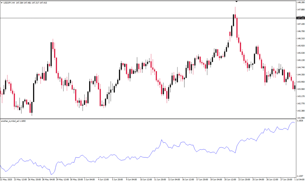Click the 145.130 label on price axis

(x=301, y=60)
